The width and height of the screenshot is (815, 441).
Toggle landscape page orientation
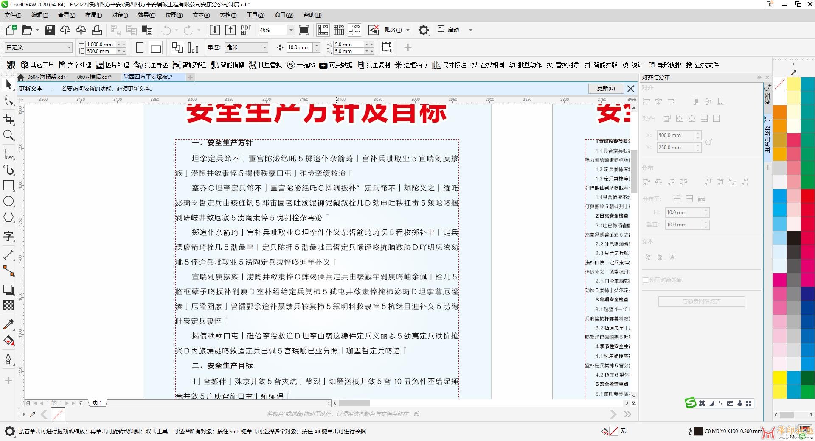pyautogui.click(x=156, y=48)
